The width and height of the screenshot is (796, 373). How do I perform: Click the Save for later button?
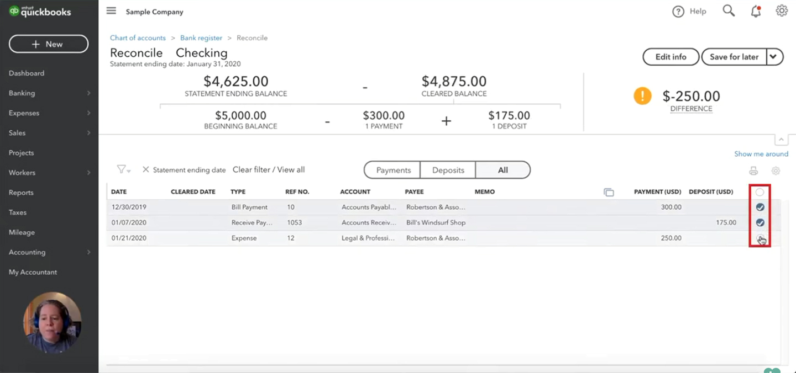click(x=734, y=57)
